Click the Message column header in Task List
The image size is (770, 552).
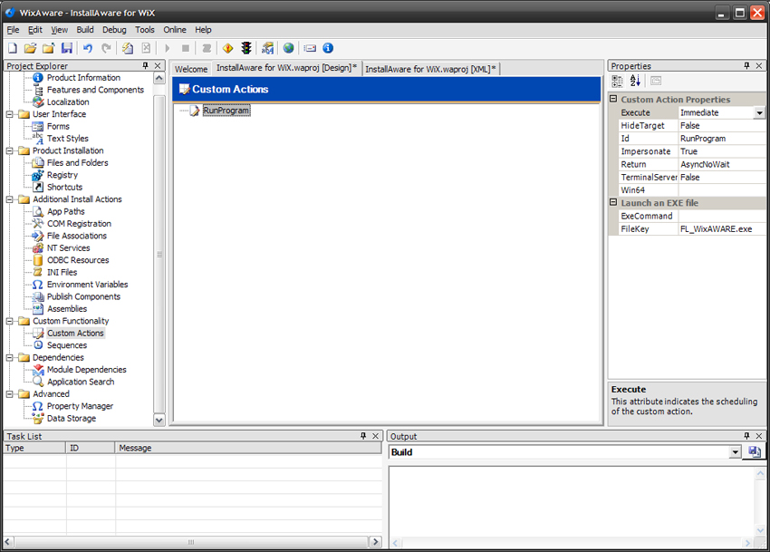tap(248, 448)
